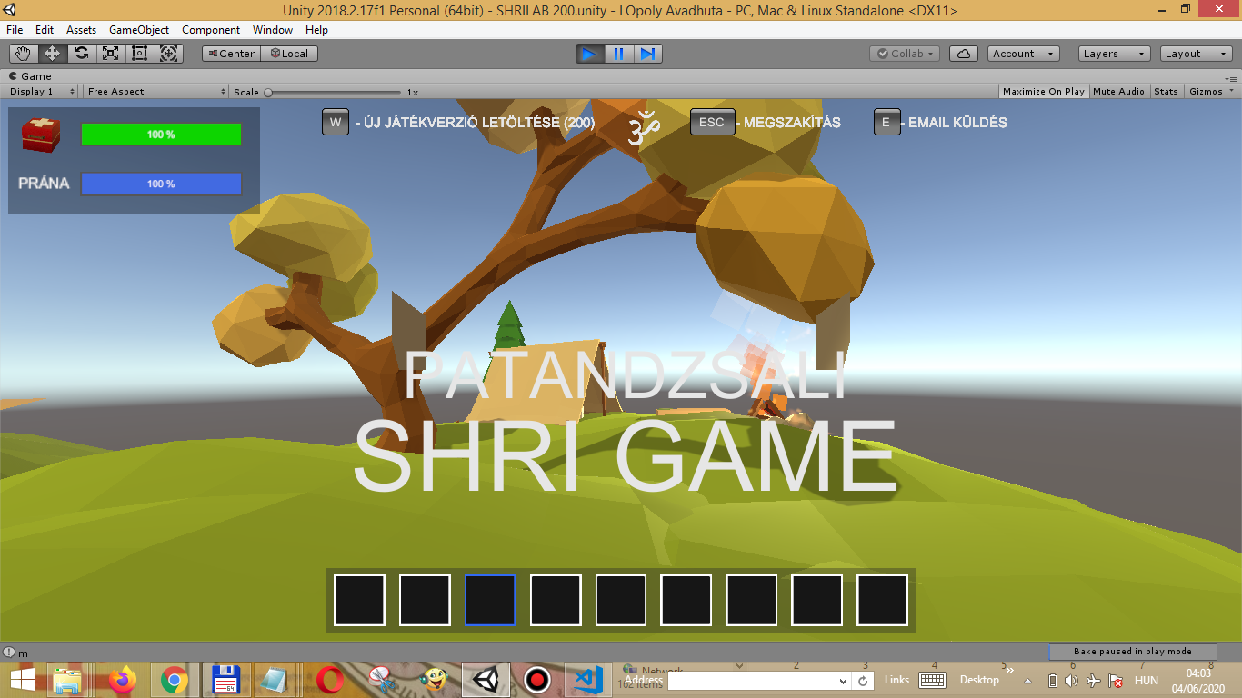This screenshot has width=1242, height=698.
Task: Expand the Free Aspect dropdown
Action: click(x=155, y=92)
